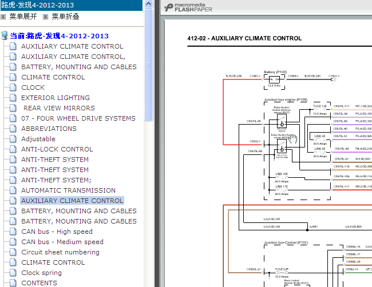The height and width of the screenshot is (287, 372).
Task: Click the page icon beside AUTOMATIC TRANSMISSION
Action: 13,190
